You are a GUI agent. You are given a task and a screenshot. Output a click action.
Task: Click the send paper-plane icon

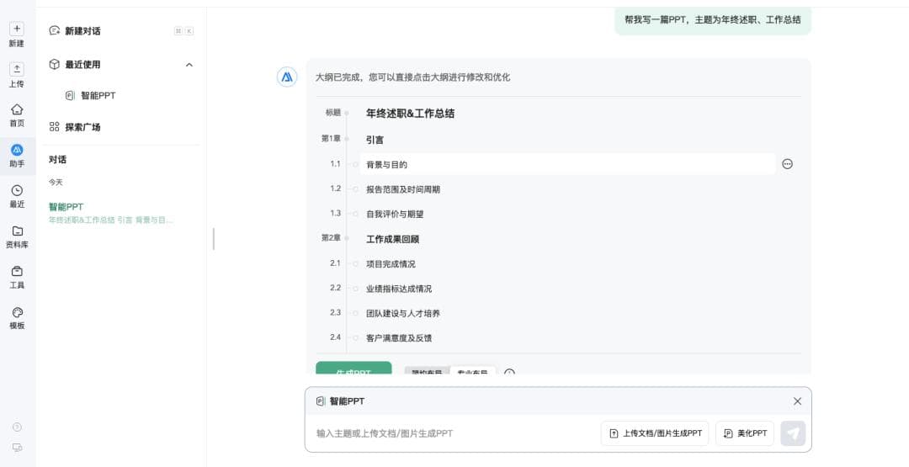[x=792, y=433]
